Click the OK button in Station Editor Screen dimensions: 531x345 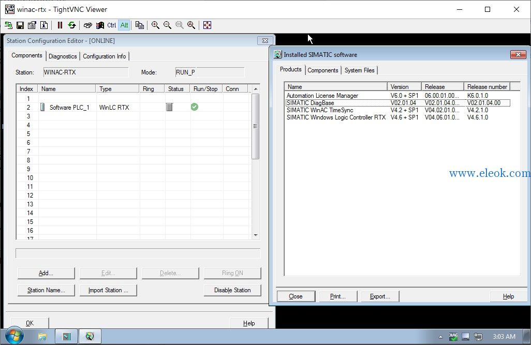tap(30, 323)
